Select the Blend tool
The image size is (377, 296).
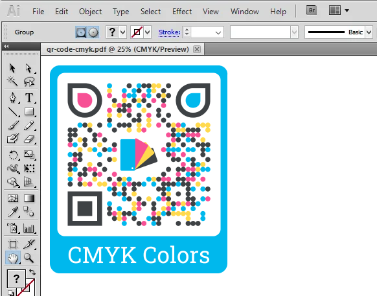tap(29, 212)
